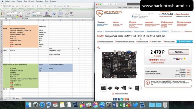
Task: Open the 'Акции' site link
Action: point(116,22)
